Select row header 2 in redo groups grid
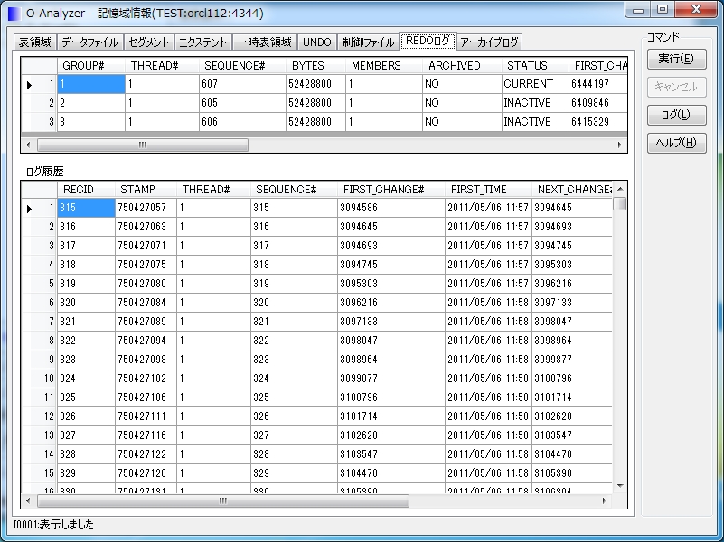Screen dimensions: 724x542 (39, 103)
